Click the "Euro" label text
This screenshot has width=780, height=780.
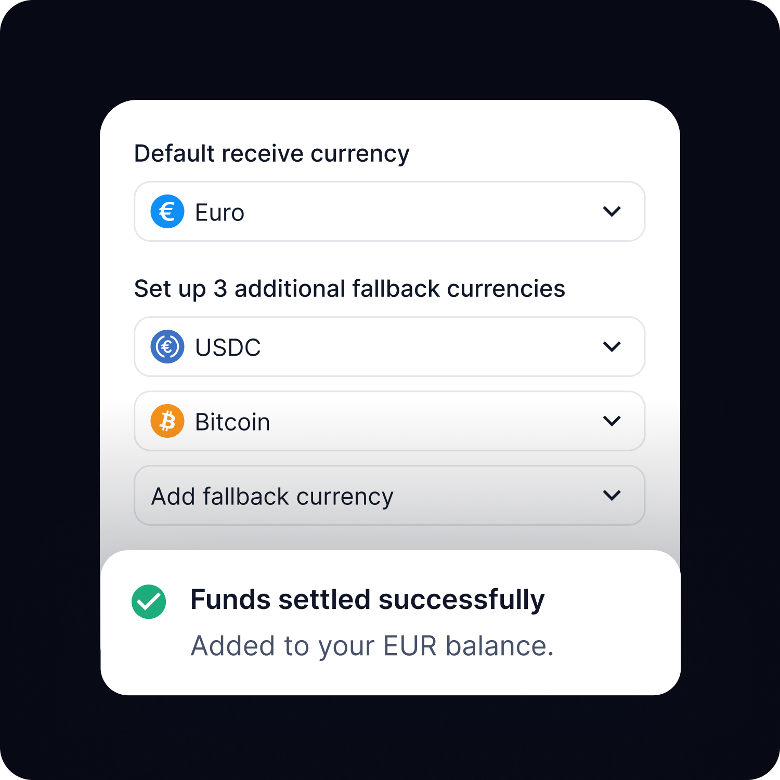point(219,213)
